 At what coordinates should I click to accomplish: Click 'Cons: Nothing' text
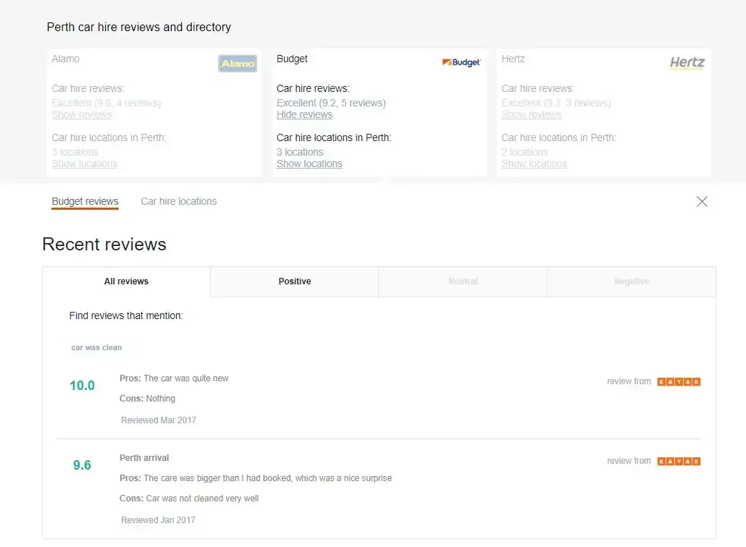click(x=148, y=398)
